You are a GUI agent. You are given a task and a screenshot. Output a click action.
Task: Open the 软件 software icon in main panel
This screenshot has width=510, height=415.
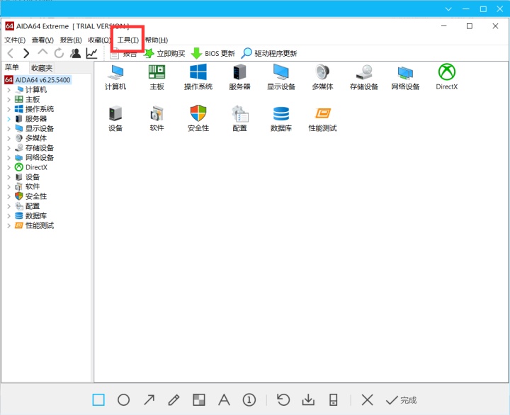pos(157,119)
